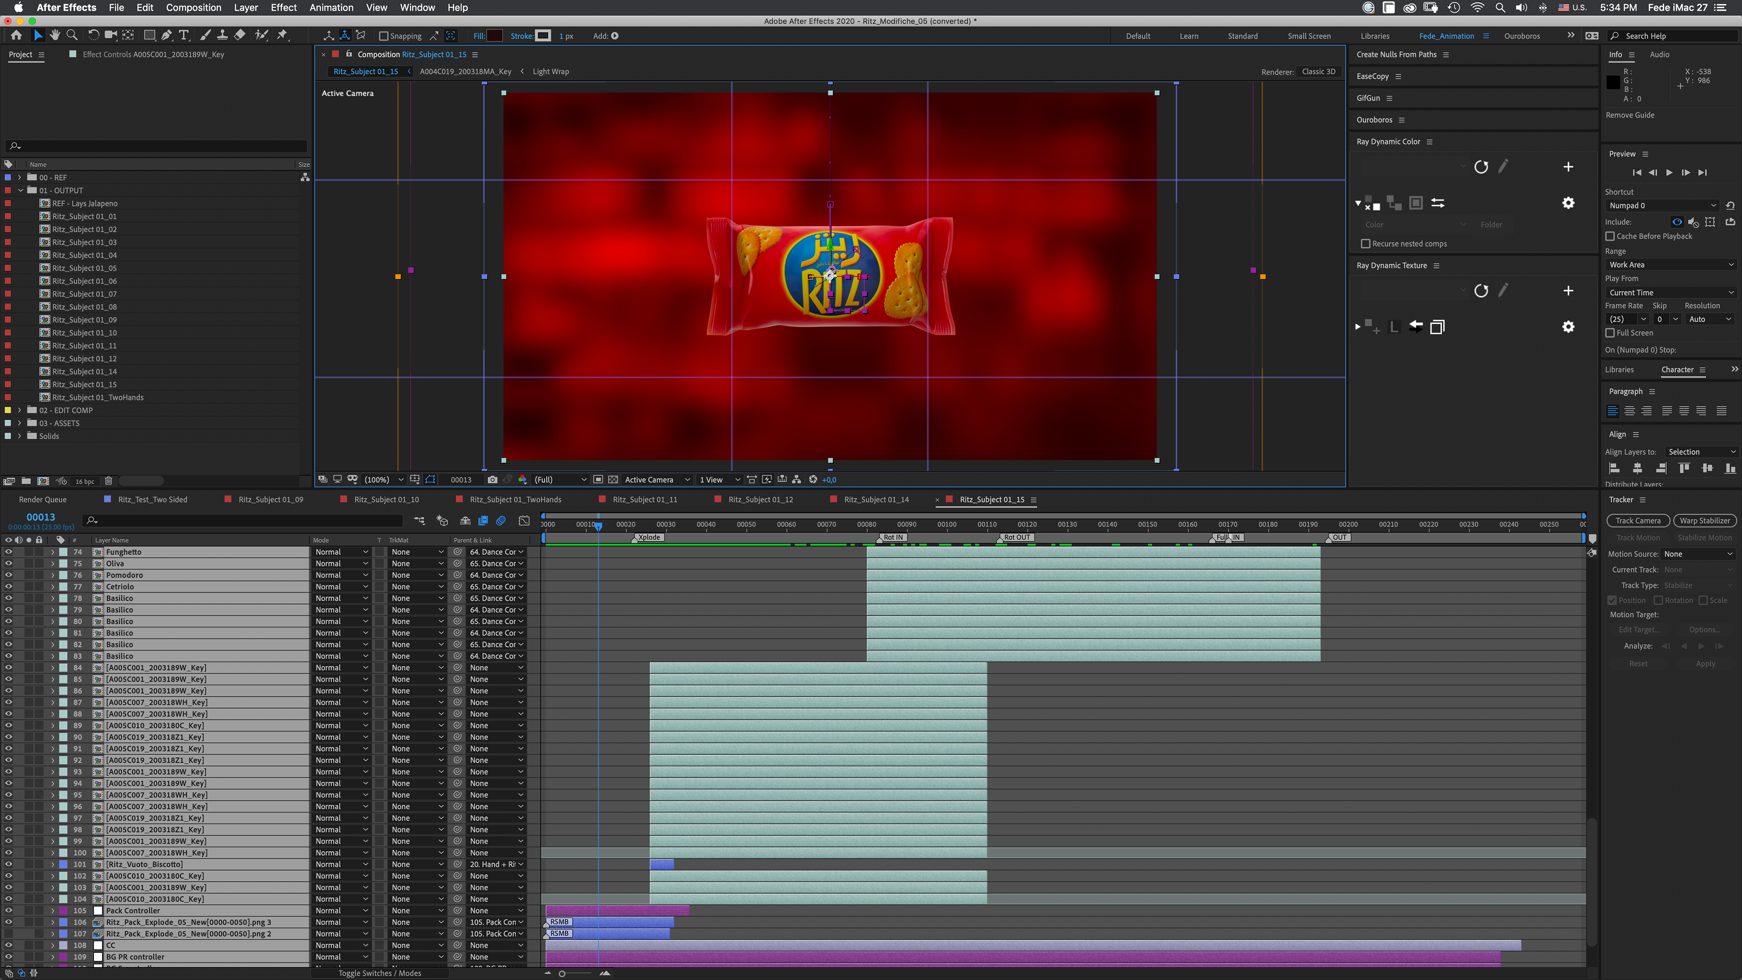Open the show channel color management icon
The height and width of the screenshot is (980, 1742).
point(522,480)
